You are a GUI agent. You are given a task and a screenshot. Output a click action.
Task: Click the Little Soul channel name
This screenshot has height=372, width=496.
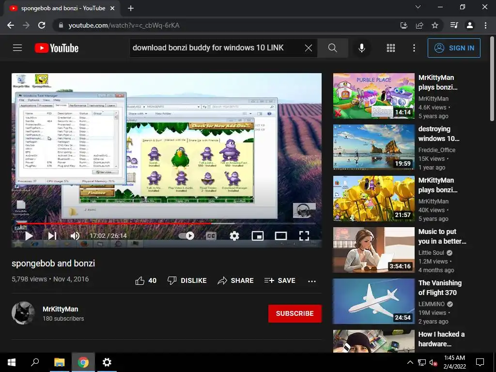click(x=431, y=253)
